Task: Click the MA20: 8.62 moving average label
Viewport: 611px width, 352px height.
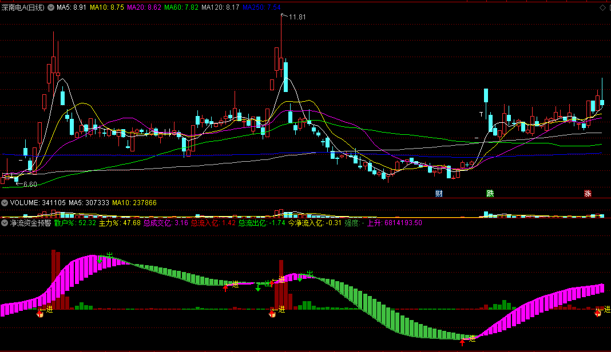Action: pyautogui.click(x=144, y=7)
